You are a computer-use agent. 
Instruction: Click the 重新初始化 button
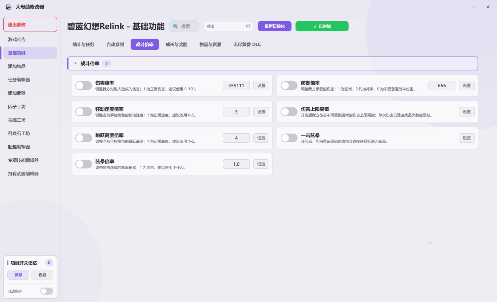click(x=275, y=26)
